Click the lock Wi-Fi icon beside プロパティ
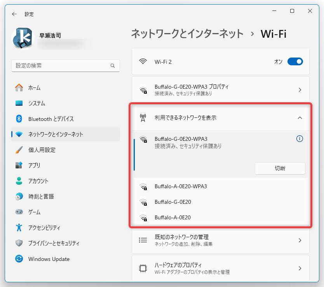The width and height of the screenshot is (324, 287). pos(143,90)
